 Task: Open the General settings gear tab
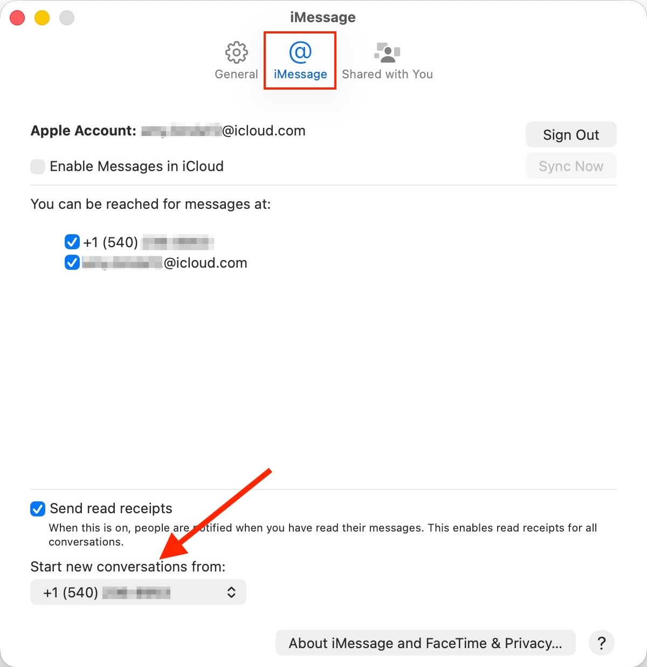click(236, 60)
